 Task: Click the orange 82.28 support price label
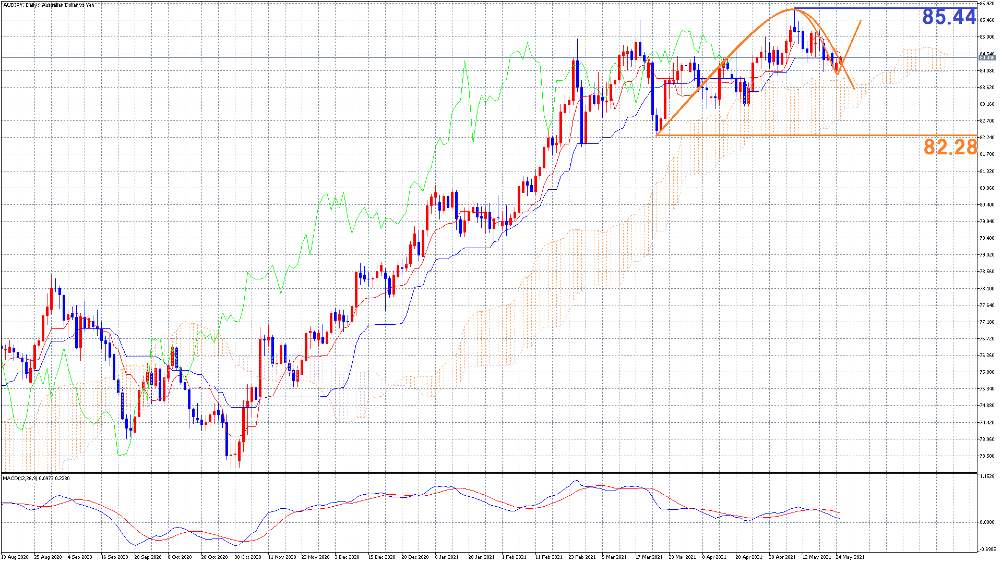pos(950,147)
